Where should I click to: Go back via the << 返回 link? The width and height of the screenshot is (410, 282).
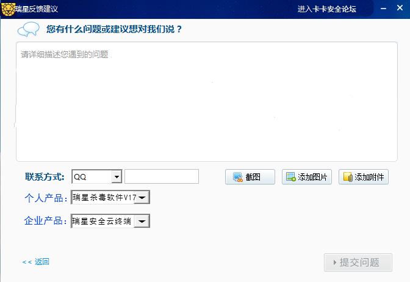[36, 262]
